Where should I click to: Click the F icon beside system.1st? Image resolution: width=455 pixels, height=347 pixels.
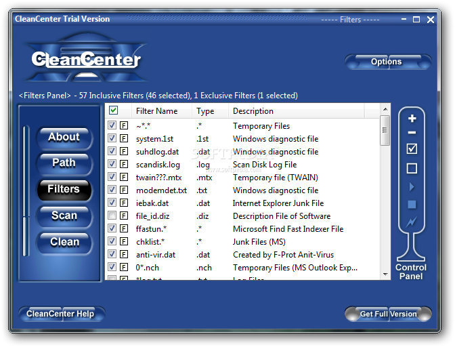[x=124, y=138]
